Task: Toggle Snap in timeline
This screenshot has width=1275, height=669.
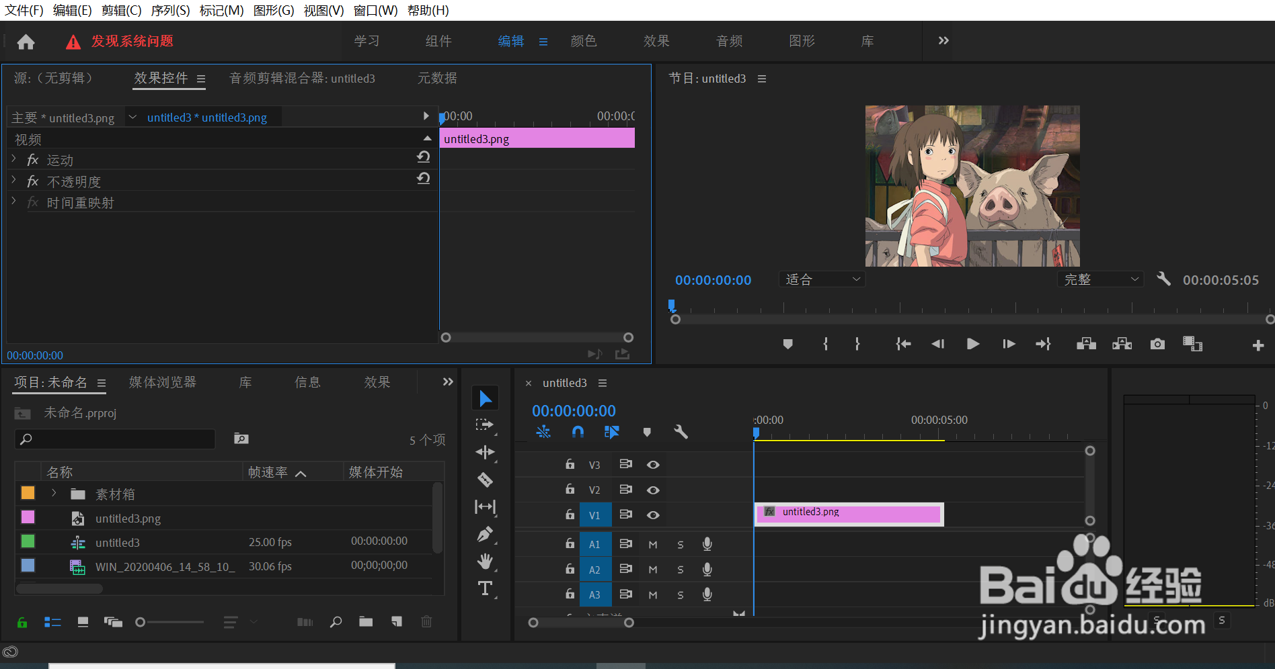Action: [x=578, y=432]
